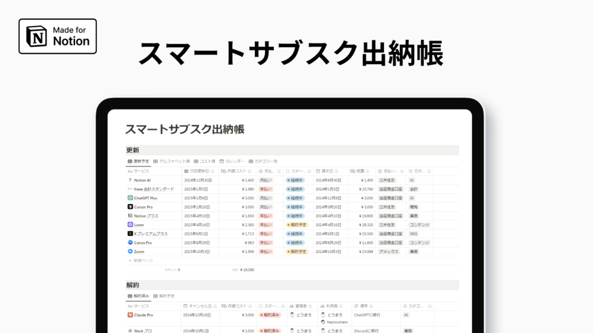Click info icon beside 利用者 header
593x333 pixels.
[340, 306]
